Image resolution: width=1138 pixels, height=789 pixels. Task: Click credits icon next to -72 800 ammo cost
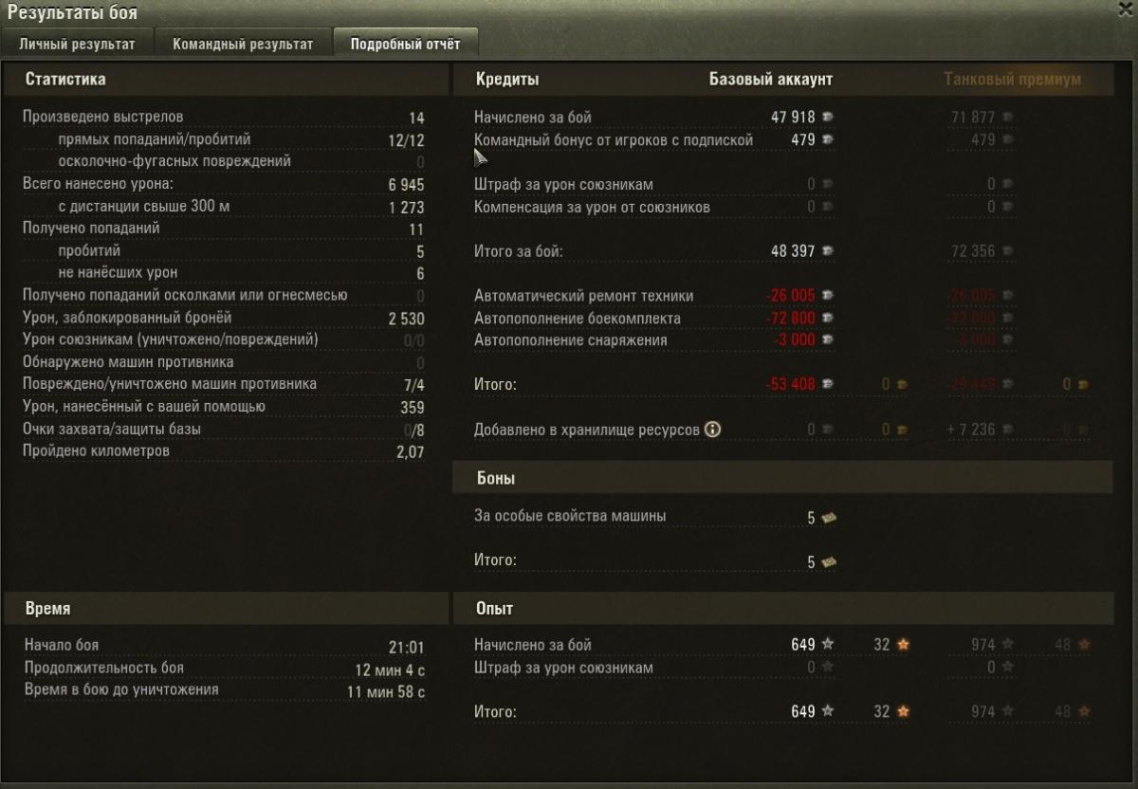[x=828, y=318]
